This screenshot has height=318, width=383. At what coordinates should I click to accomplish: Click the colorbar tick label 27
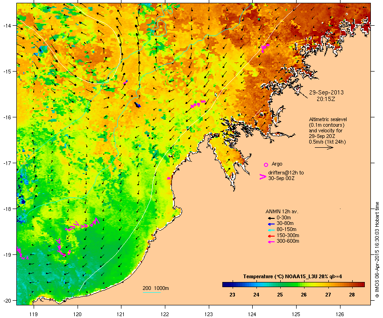point(328,295)
